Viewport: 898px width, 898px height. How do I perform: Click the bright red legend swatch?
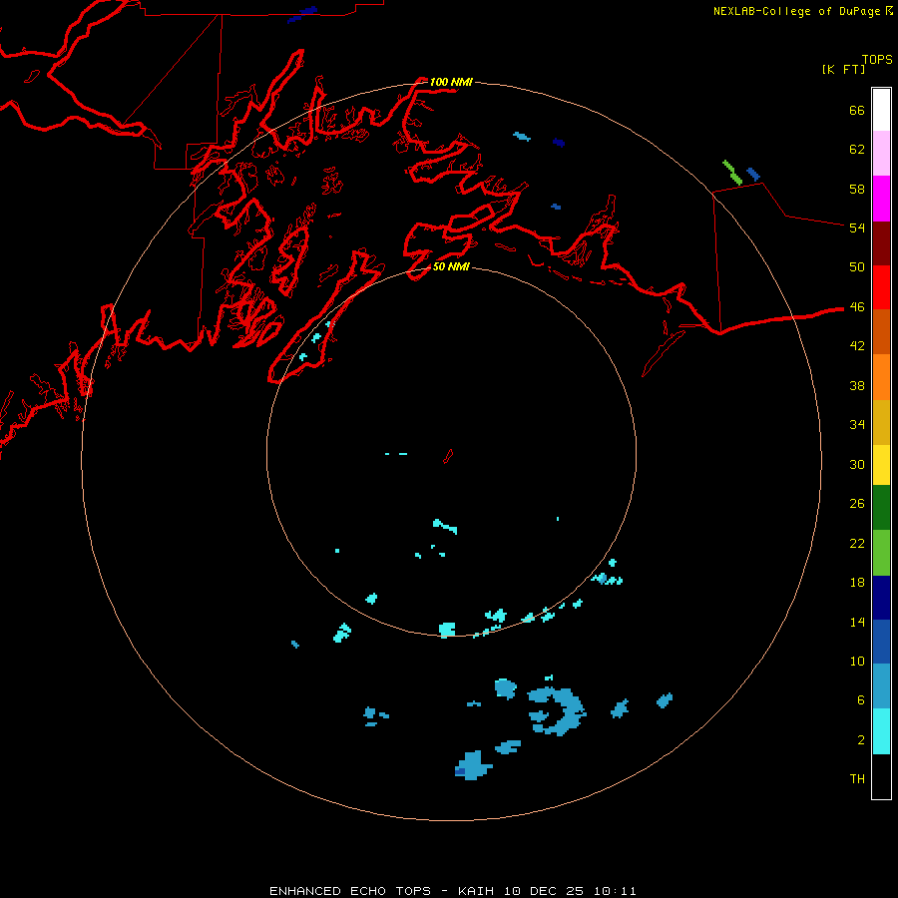(x=881, y=287)
